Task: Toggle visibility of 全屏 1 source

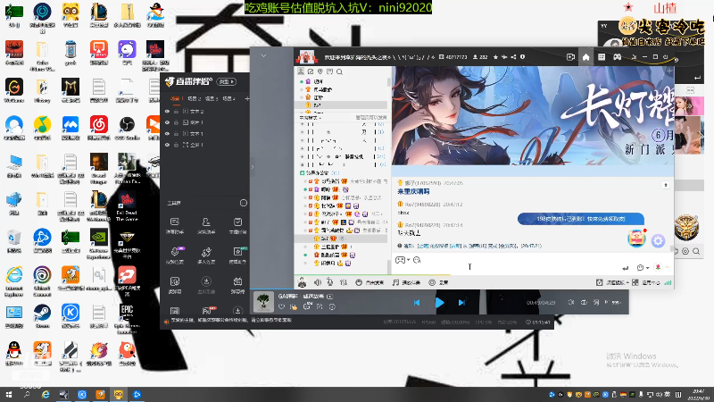Action: (167, 145)
